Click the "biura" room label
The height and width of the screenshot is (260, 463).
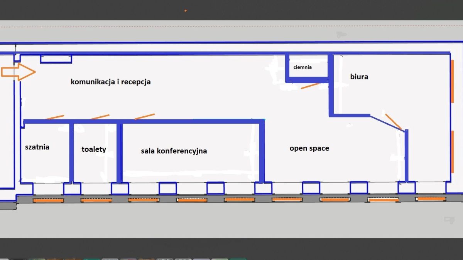359,77
